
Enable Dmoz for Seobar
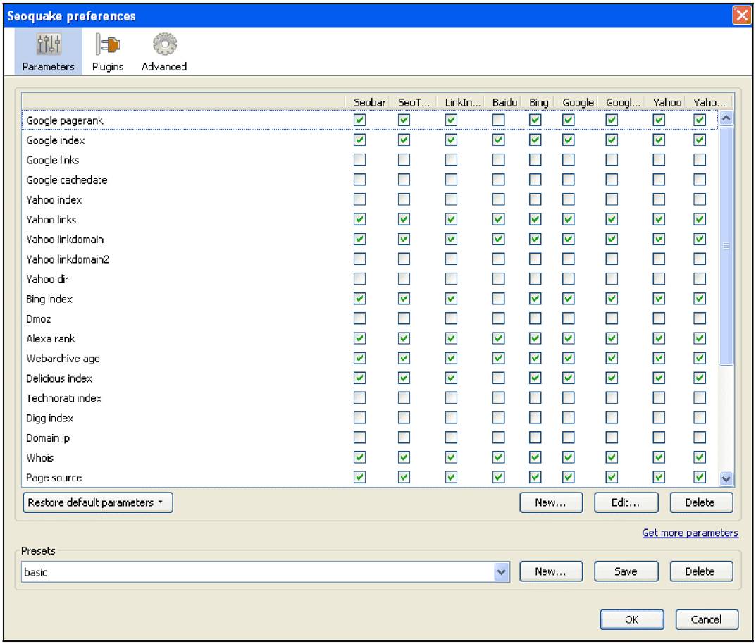359,318
